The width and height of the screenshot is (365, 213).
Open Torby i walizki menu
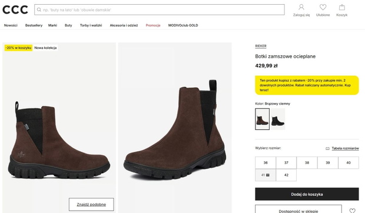(91, 25)
